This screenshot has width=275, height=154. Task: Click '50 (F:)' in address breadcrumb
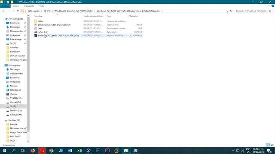[47, 11]
